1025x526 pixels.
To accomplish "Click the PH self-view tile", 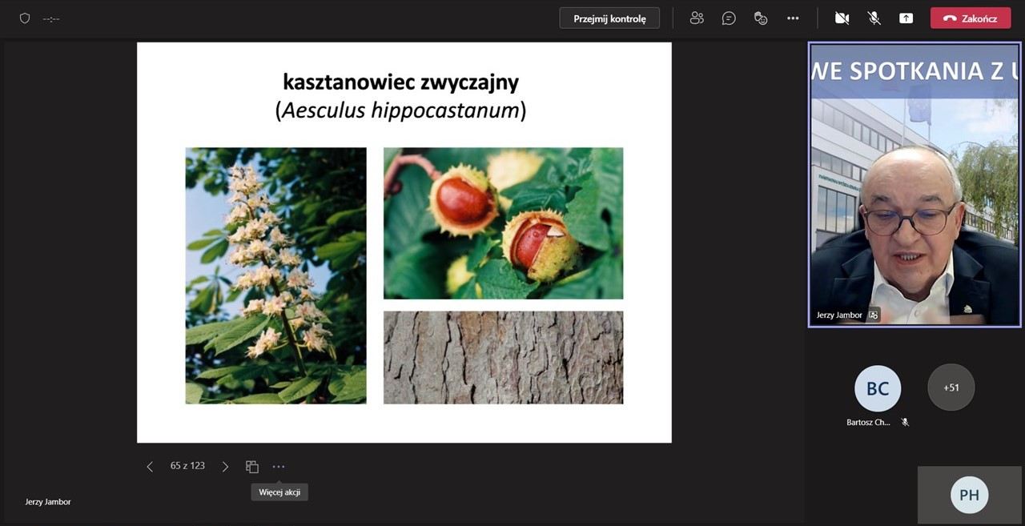I will click(x=969, y=495).
